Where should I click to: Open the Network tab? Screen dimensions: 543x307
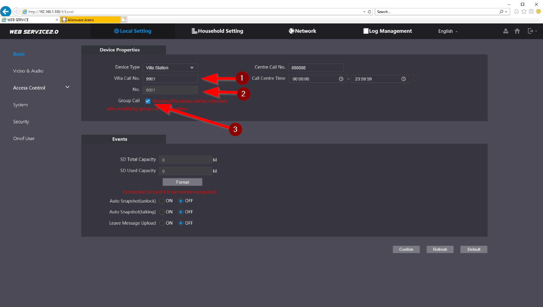[x=302, y=31]
